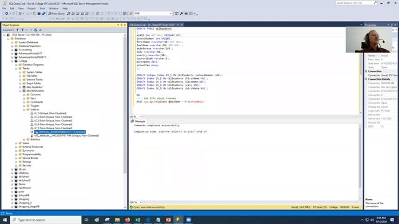
Task: Select the Views folder under College
Action: coord(26,143)
